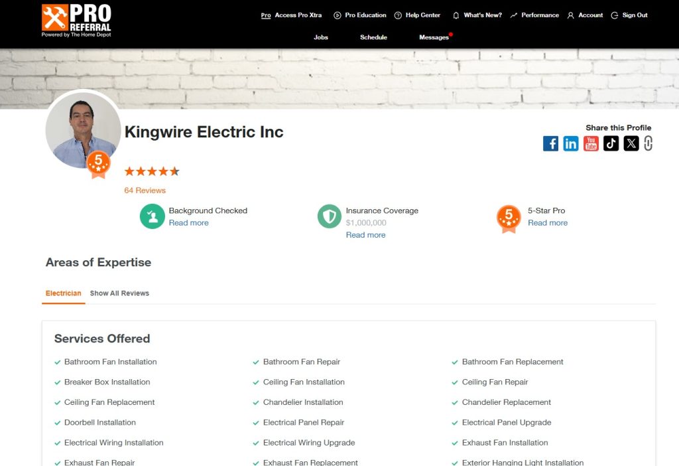Switch to Show All Reviews tab
Viewport: 679px width, 466px height.
(x=119, y=293)
